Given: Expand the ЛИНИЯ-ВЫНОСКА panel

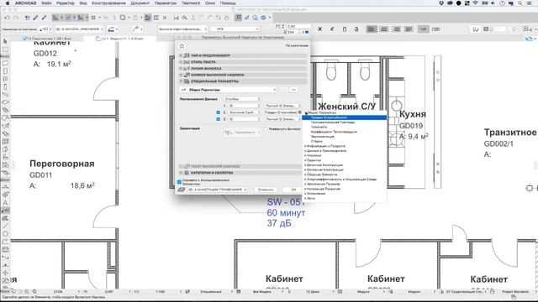Looking at the screenshot, I should tap(243, 69).
